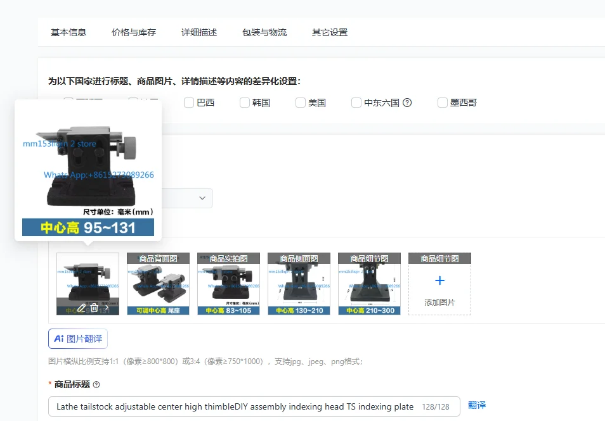
Task: Check the 墨西哥 country checkbox
Action: tap(443, 103)
